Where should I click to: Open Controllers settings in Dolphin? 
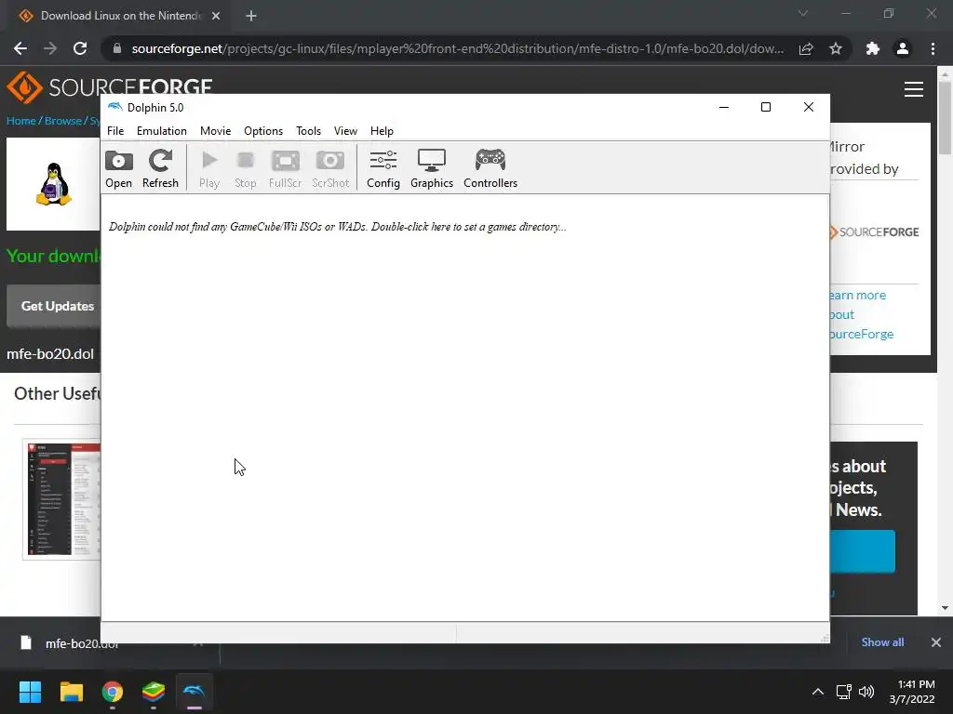pos(490,168)
